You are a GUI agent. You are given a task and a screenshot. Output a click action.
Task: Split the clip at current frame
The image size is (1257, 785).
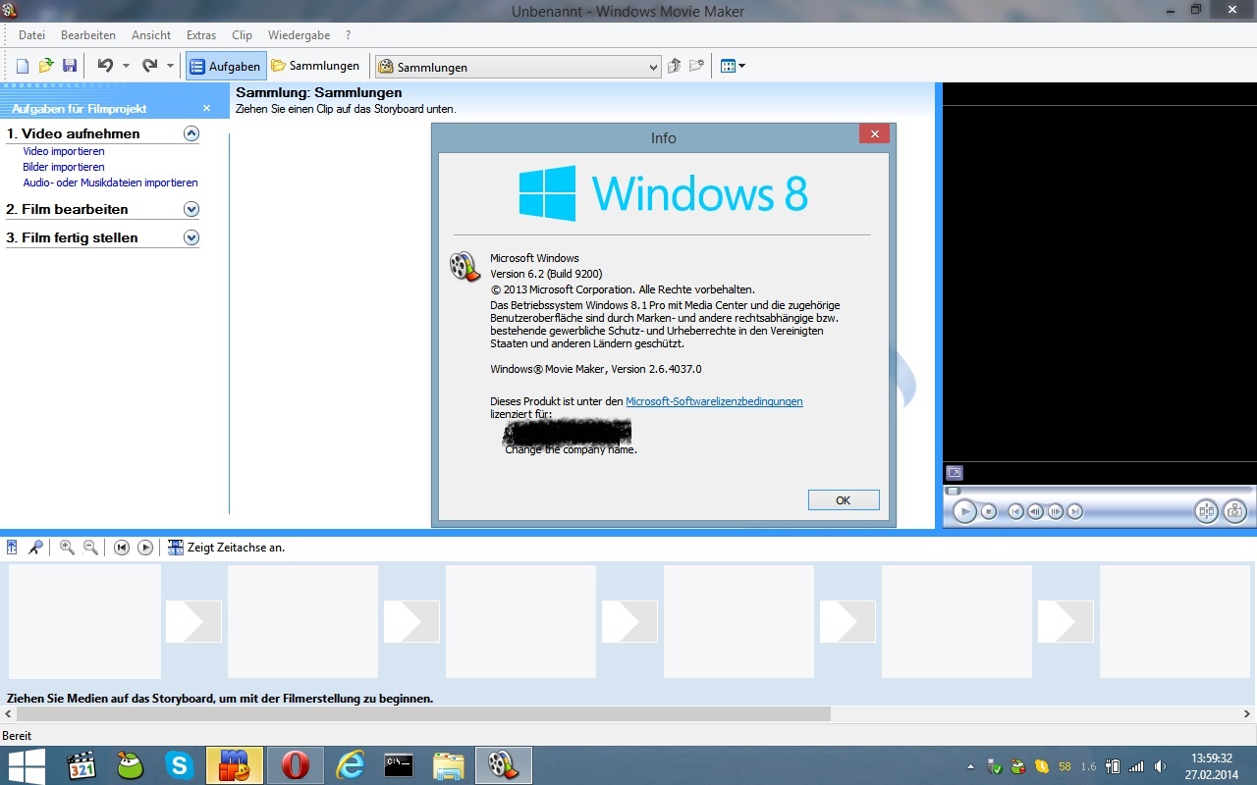1206,511
